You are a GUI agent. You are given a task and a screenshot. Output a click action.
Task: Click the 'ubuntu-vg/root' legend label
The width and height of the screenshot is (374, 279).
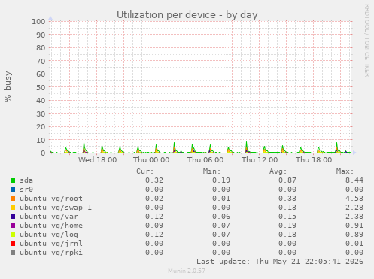51,199
